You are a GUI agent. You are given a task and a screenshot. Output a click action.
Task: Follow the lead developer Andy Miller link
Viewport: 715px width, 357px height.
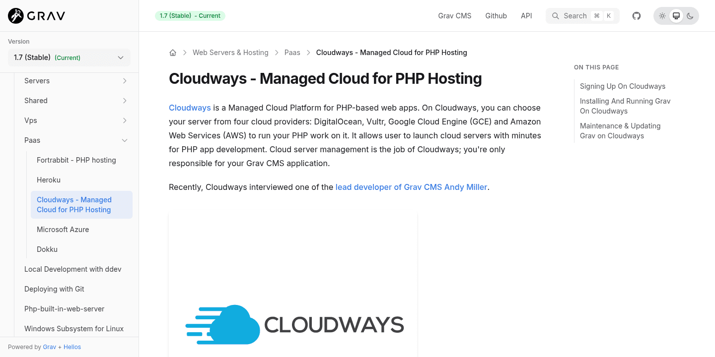coord(411,187)
